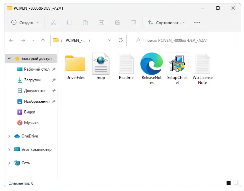Click the pin icon next to Рабочий стол

tap(54, 69)
